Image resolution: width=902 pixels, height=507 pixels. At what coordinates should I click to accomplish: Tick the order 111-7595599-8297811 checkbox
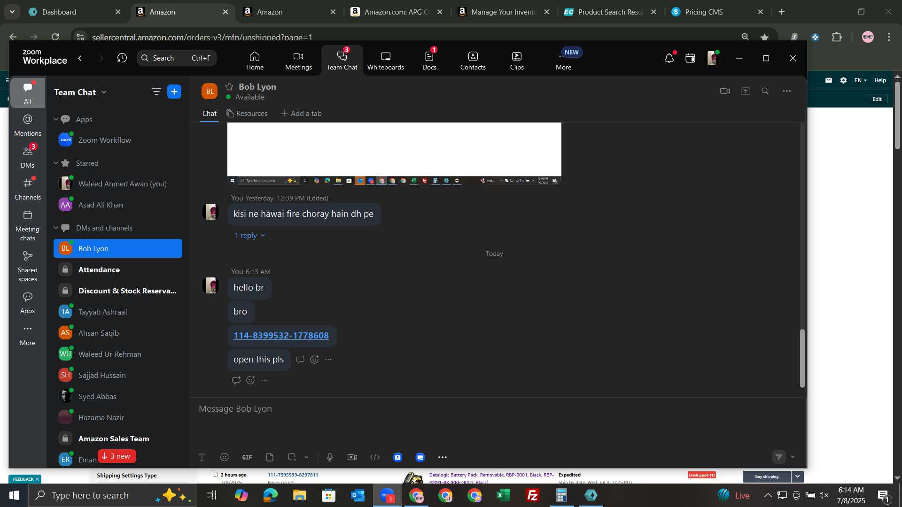[215, 475]
